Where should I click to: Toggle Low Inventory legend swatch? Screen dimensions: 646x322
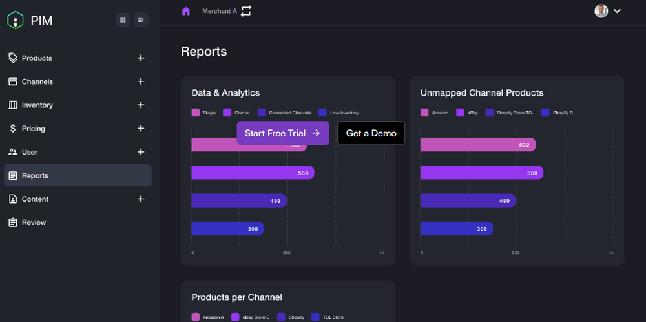click(x=322, y=113)
